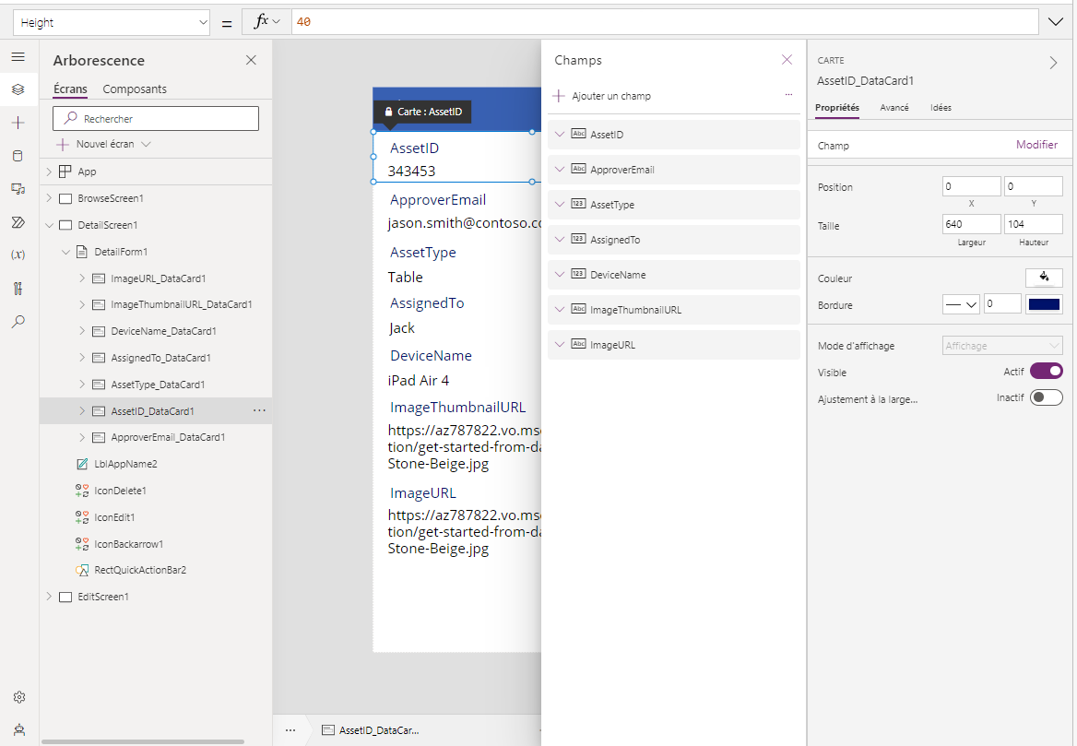Open the Nouvel écran dropdown arrow
The height and width of the screenshot is (746, 1077).
click(146, 144)
